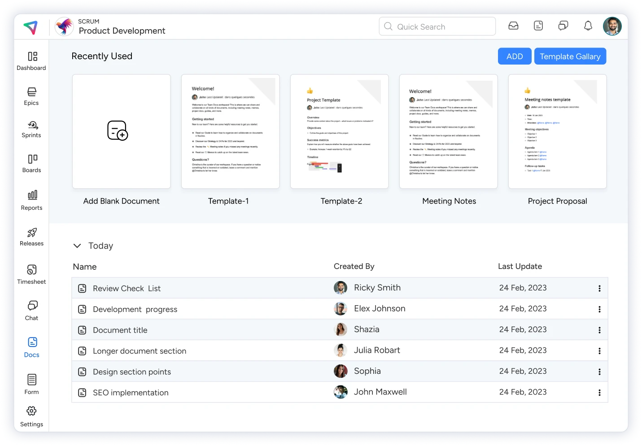Open the Form section

pos(31,384)
